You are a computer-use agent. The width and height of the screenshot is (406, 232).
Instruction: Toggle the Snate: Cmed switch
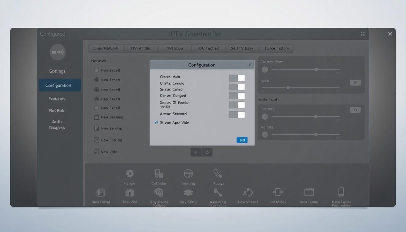(236, 96)
